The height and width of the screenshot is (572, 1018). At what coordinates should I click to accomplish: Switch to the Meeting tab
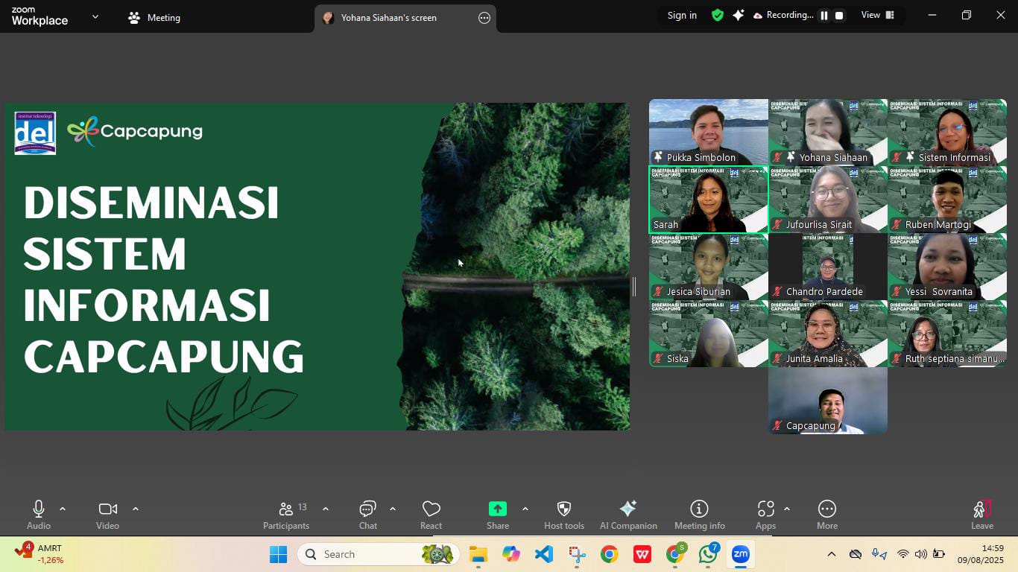pyautogui.click(x=154, y=18)
